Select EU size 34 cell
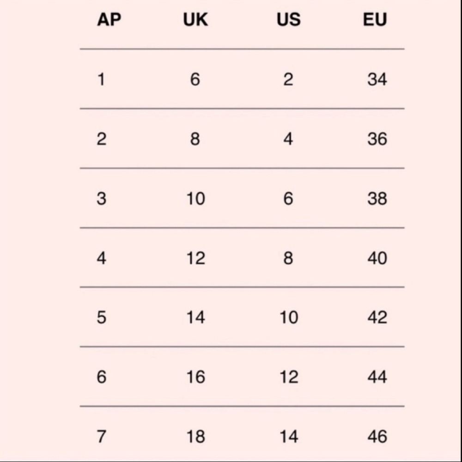The height and width of the screenshot is (462, 462). click(377, 79)
